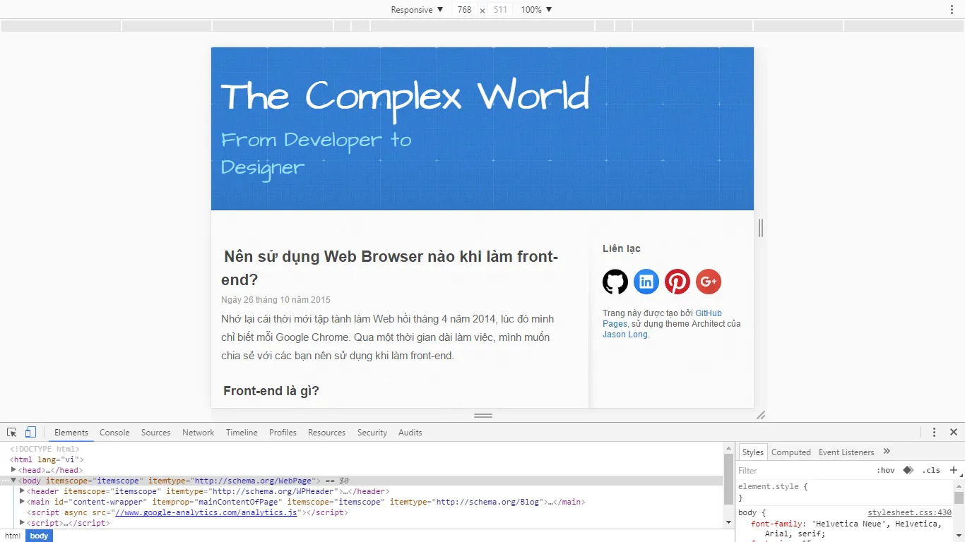This screenshot has height=542, width=965.
Task: Open the Responsive device preset dropdown
Action: (x=417, y=9)
